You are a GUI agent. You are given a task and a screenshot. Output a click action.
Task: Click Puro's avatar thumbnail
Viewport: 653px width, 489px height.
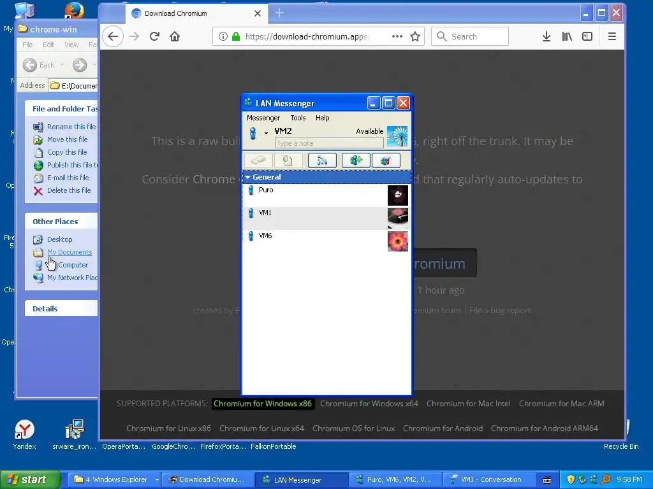point(398,195)
